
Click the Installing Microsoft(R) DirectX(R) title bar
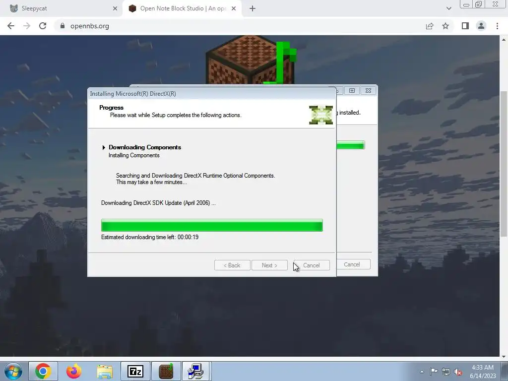pyautogui.click(x=212, y=94)
